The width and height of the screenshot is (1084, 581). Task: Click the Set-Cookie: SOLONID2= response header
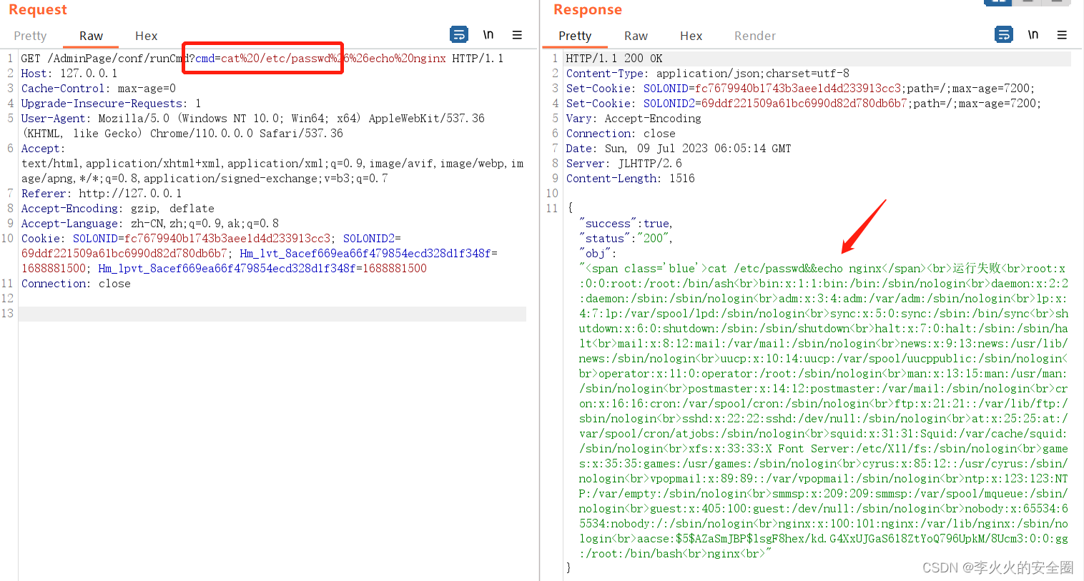click(x=803, y=104)
